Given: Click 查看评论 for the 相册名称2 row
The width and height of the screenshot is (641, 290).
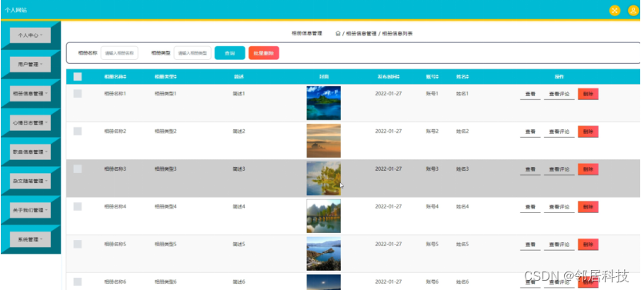Looking at the screenshot, I should (559, 132).
